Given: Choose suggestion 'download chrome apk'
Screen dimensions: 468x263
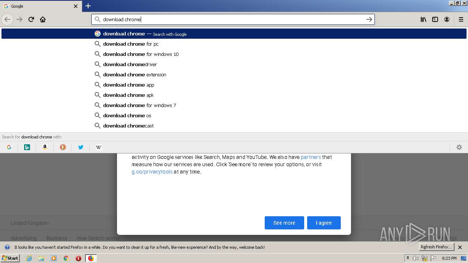Looking at the screenshot, I should 234,95.
